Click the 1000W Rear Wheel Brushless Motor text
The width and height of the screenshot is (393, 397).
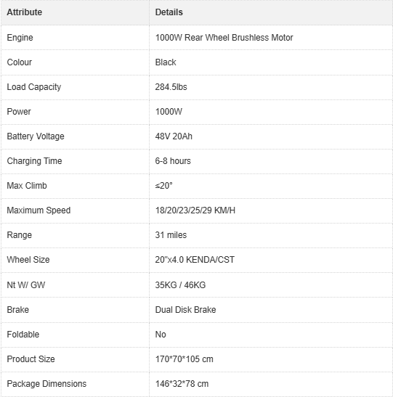pyautogui.click(x=224, y=38)
